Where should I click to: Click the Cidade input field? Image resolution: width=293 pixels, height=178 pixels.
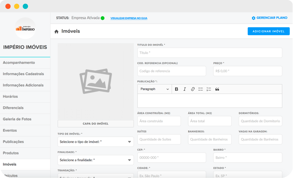coord(172,174)
